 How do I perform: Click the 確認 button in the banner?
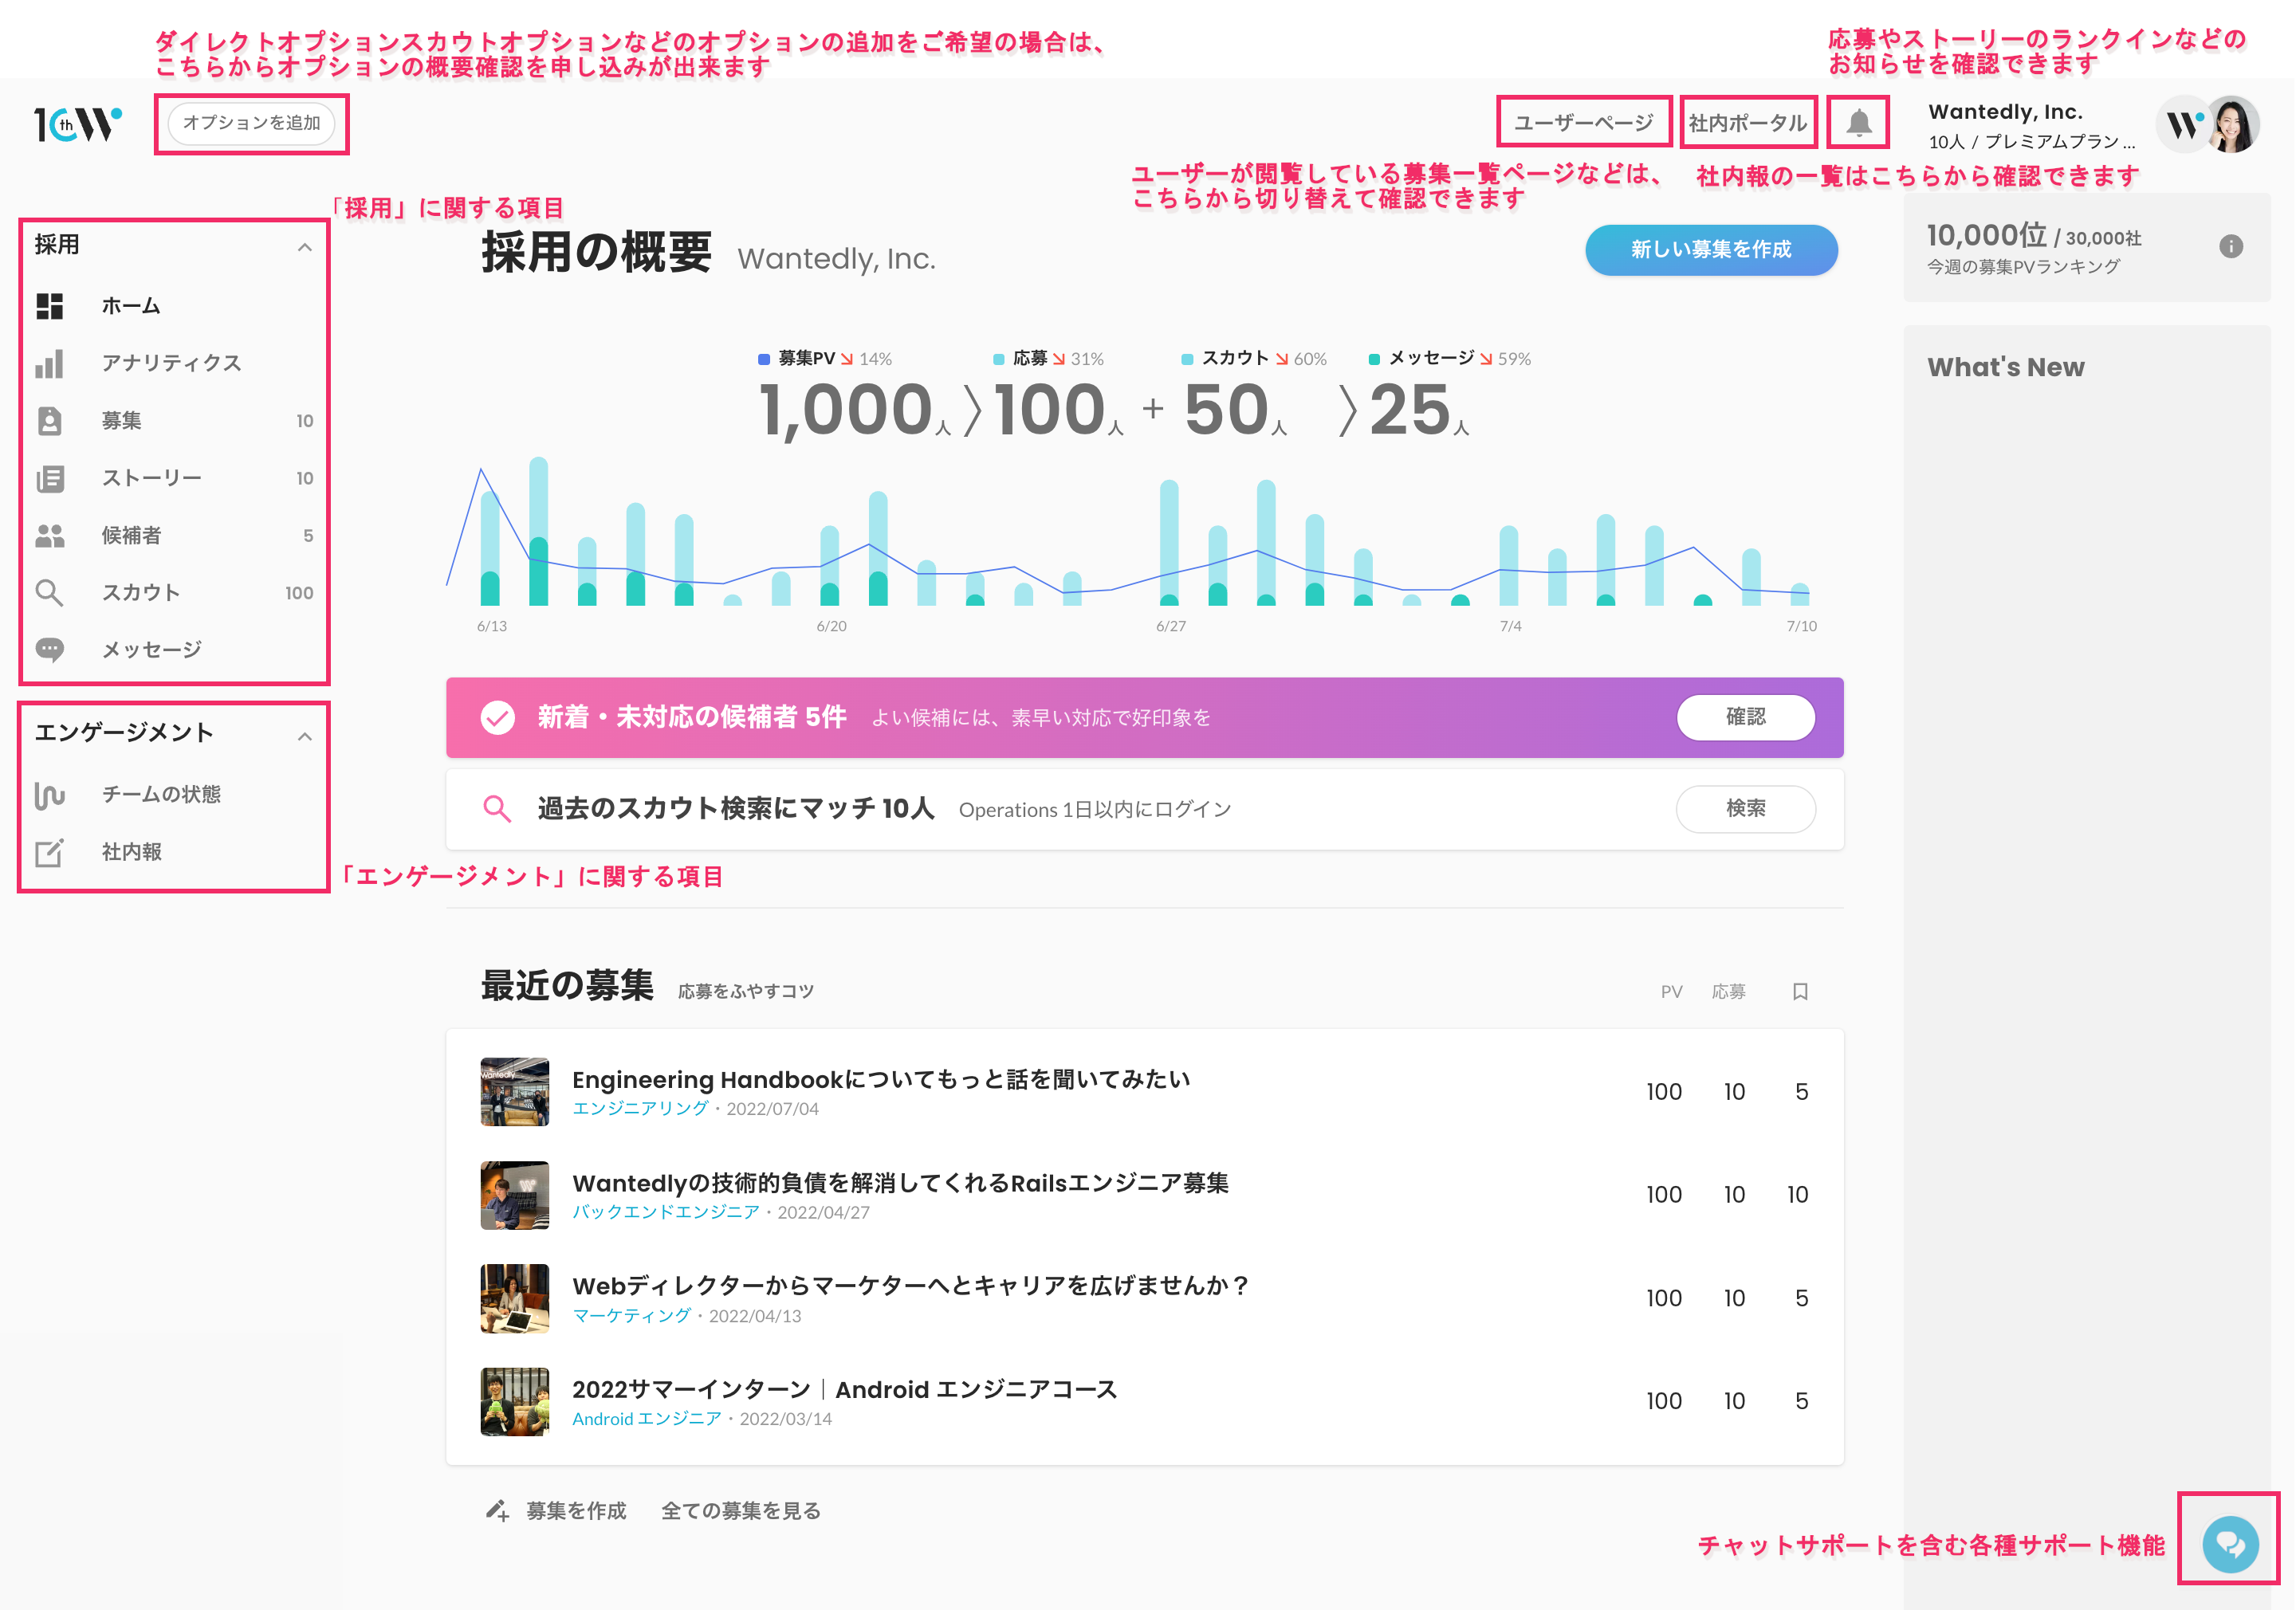pos(1745,717)
